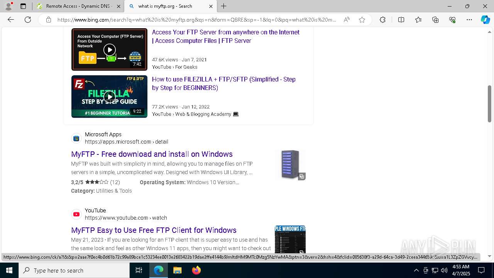Click scrollbar down arrow
Viewport: 494px width, 278px height.
coord(489,256)
